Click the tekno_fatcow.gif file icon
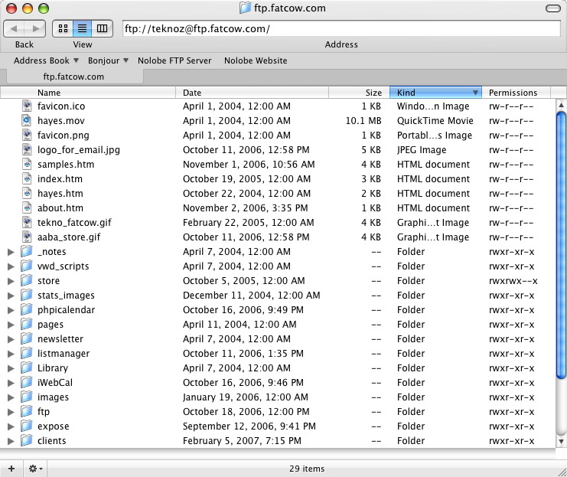The width and height of the screenshot is (567, 477). pos(27,222)
